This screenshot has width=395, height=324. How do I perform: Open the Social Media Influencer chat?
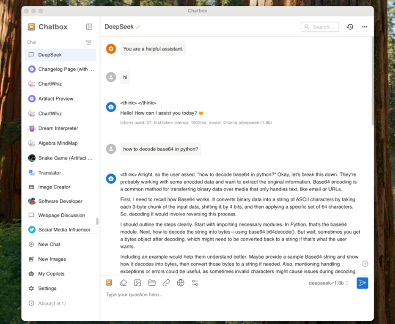pyautogui.click(x=60, y=230)
